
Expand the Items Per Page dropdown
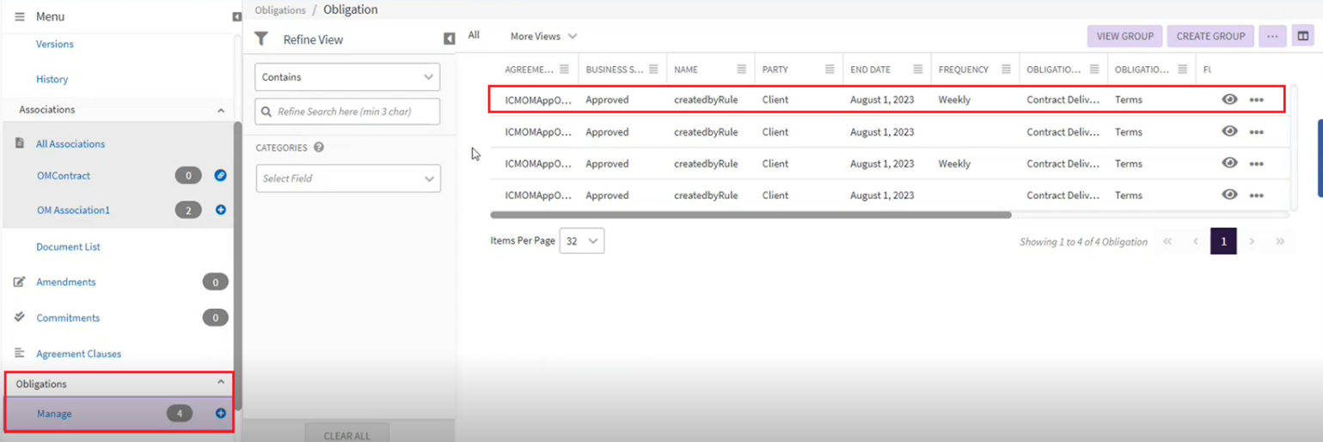click(582, 241)
